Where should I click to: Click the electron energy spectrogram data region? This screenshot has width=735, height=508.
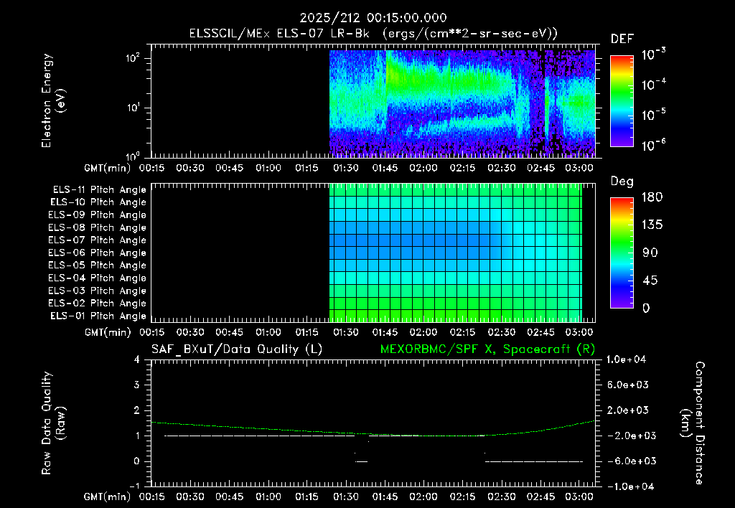tap(462, 103)
